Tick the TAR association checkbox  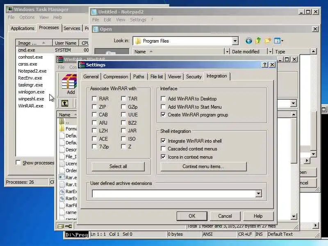click(x=123, y=98)
